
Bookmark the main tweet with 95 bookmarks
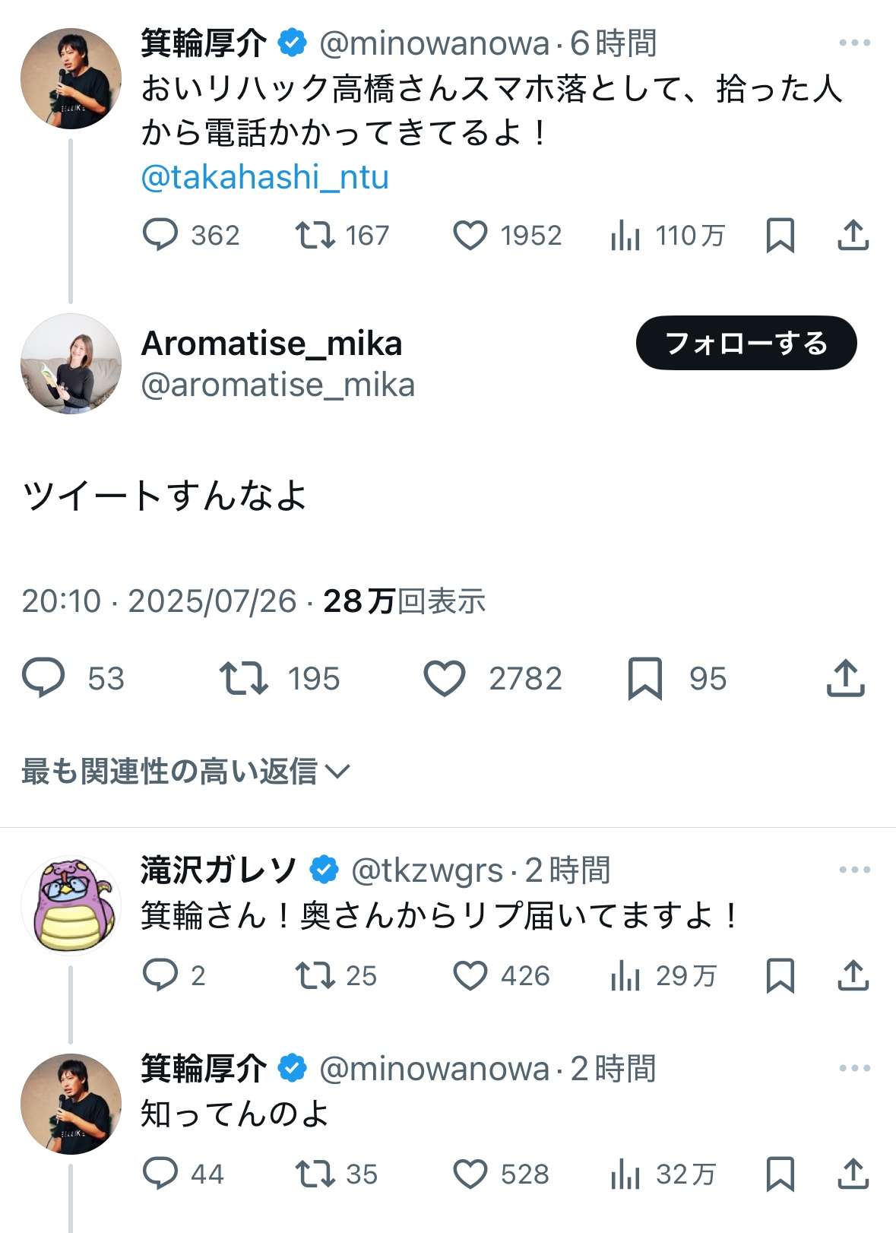click(x=644, y=677)
